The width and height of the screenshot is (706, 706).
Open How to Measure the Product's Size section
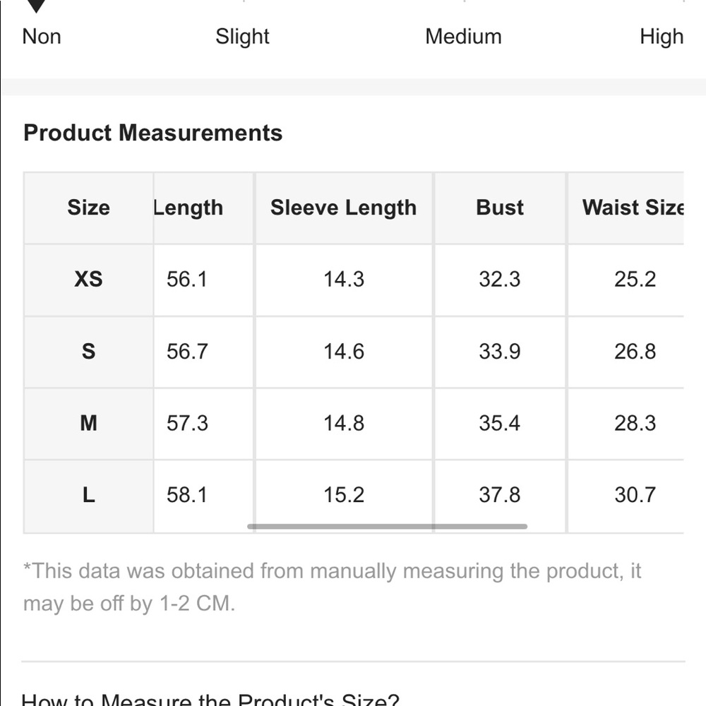210,700
